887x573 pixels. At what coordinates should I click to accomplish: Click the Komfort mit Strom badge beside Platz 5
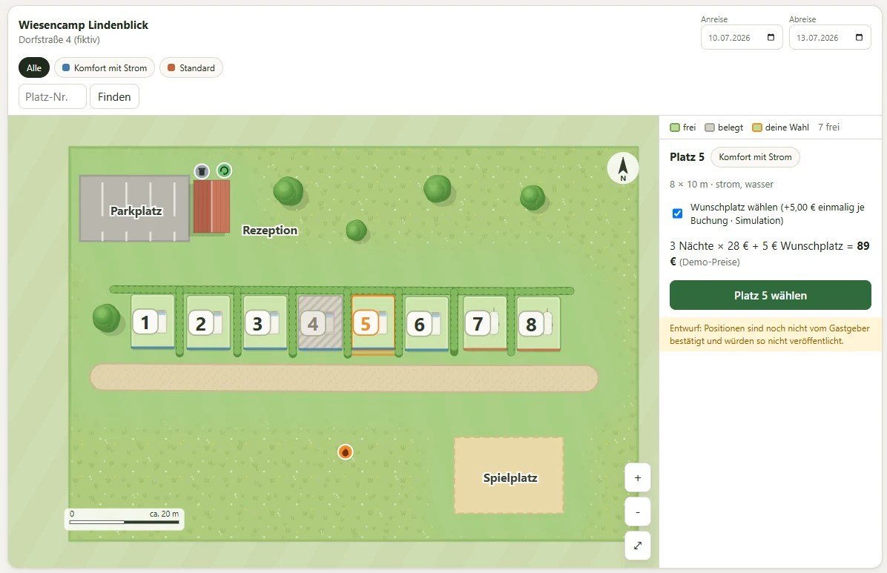tap(755, 157)
